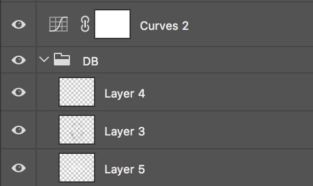Click the Layer 5 thumbnail preview
The width and height of the screenshot is (313, 186).
click(77, 167)
